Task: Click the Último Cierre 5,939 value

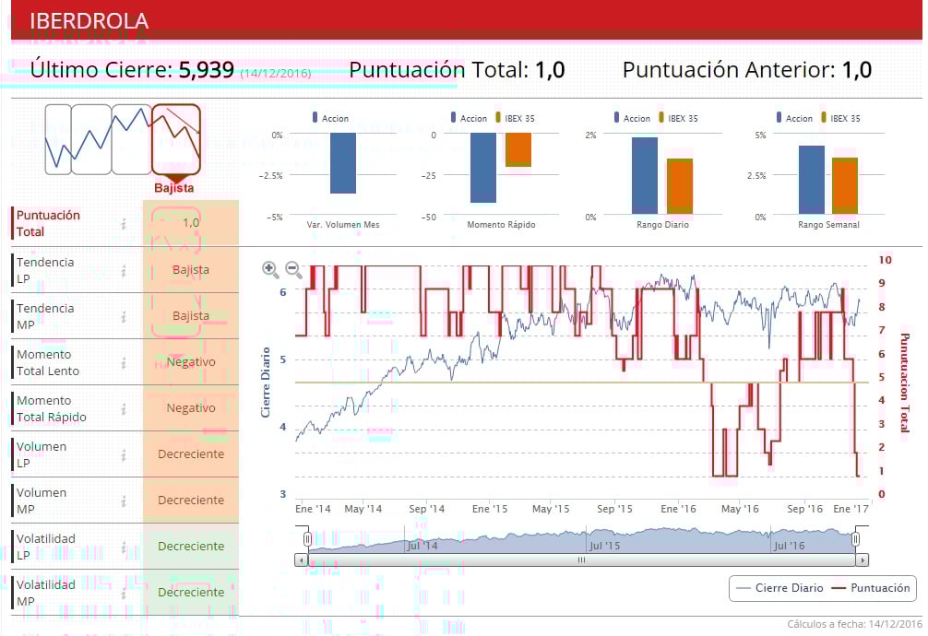Action: click(207, 70)
